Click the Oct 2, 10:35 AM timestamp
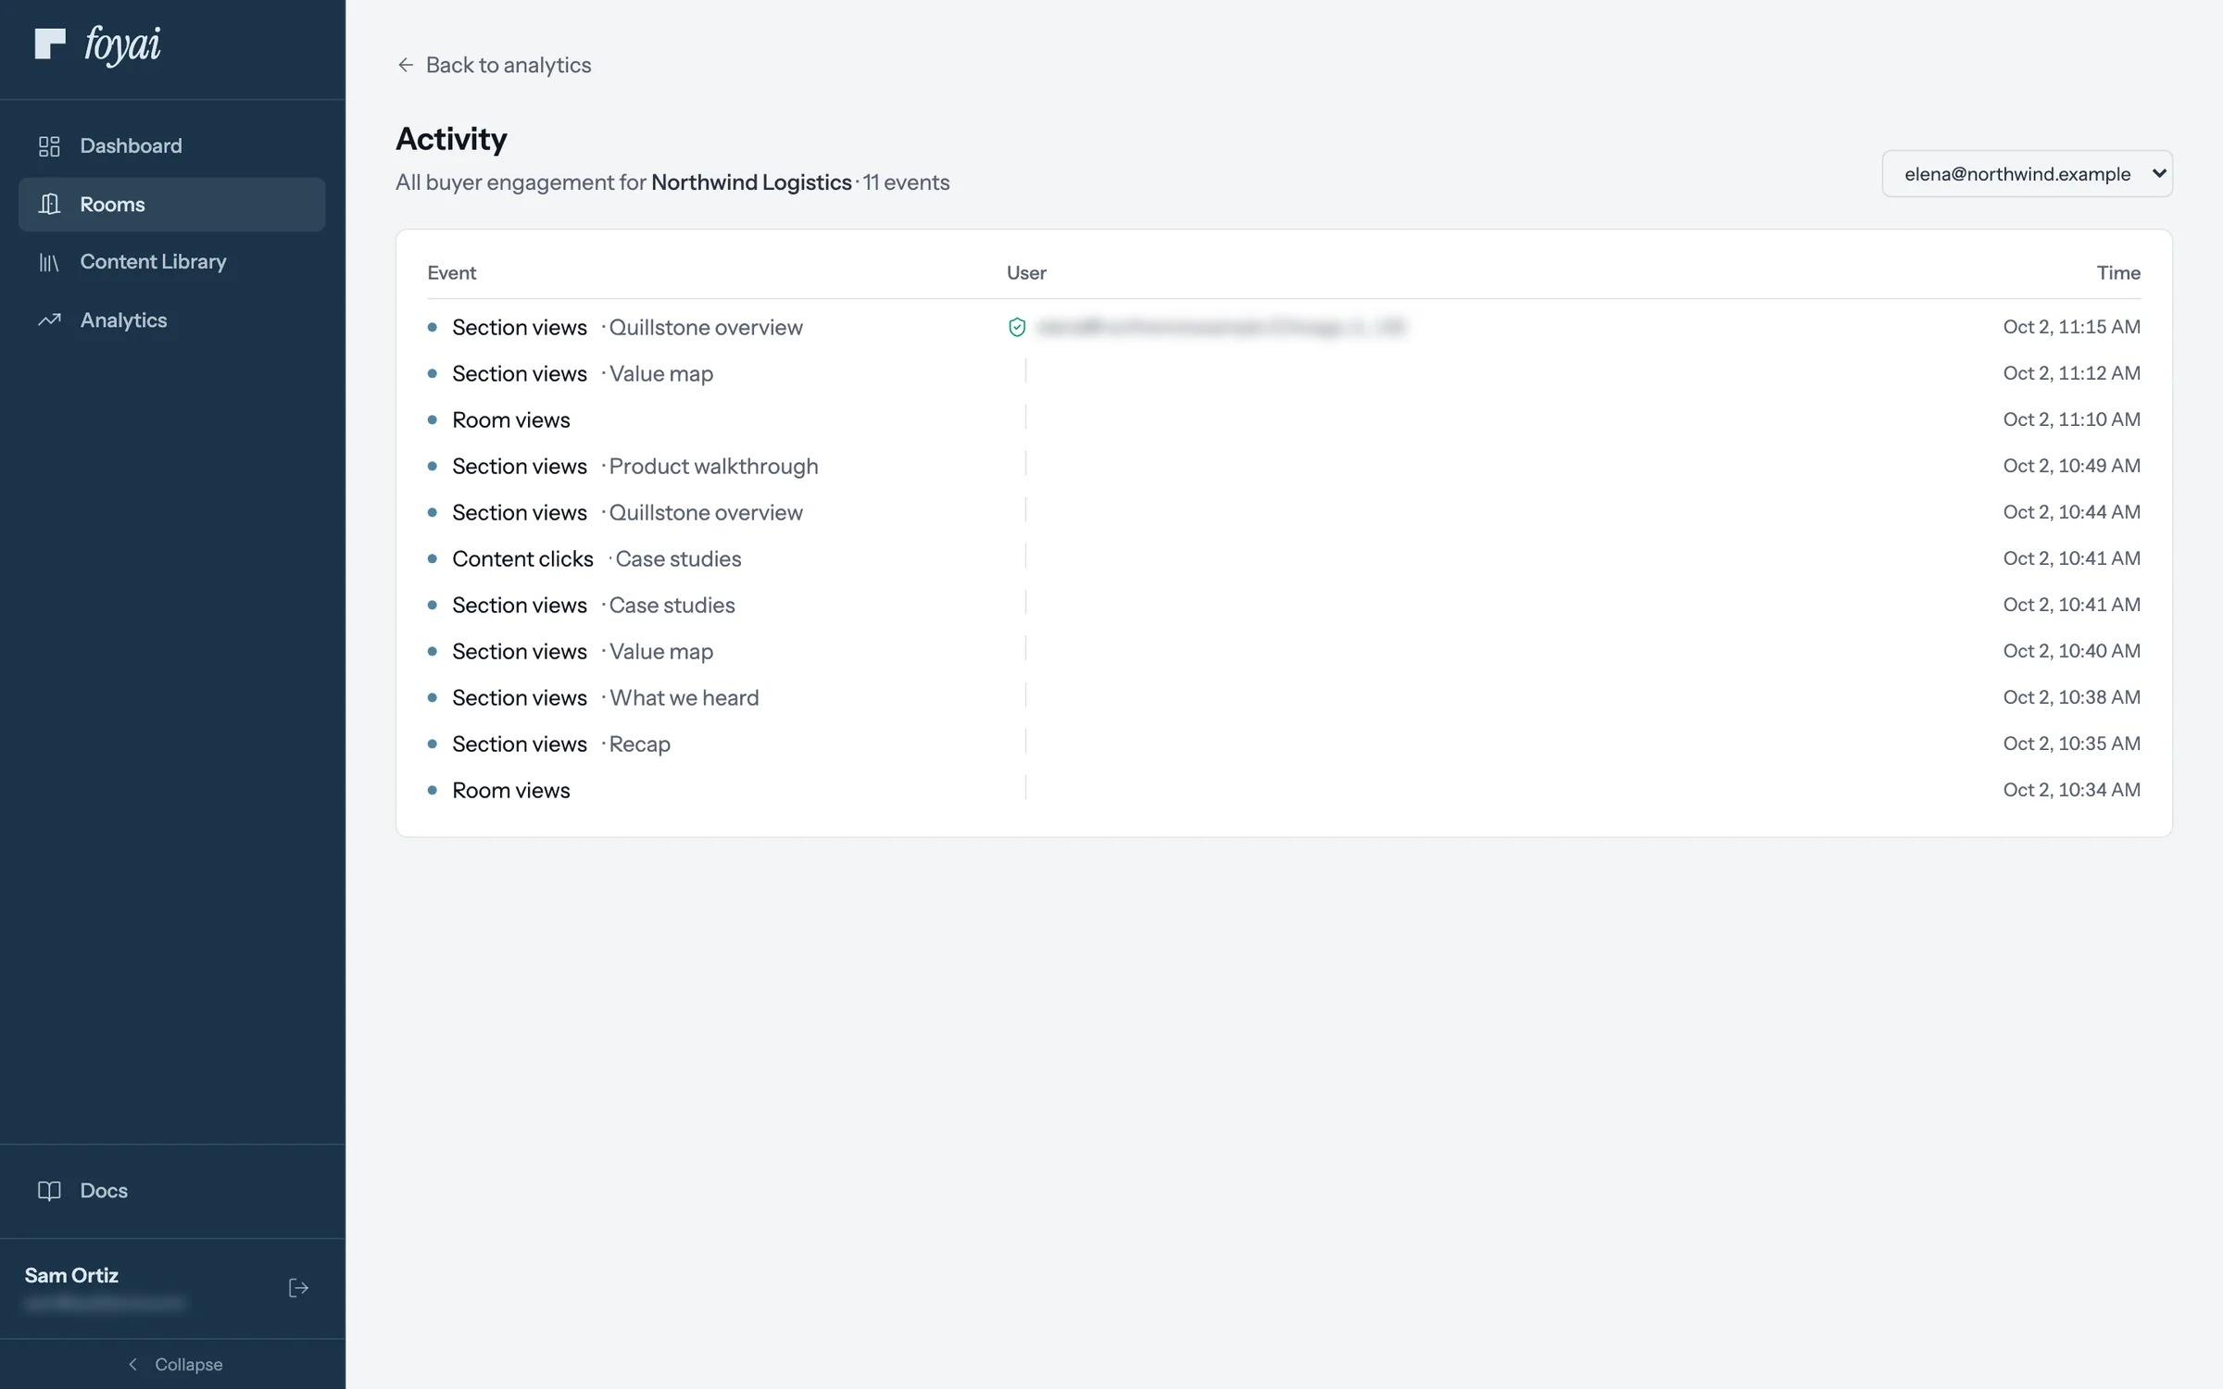 click(2071, 744)
